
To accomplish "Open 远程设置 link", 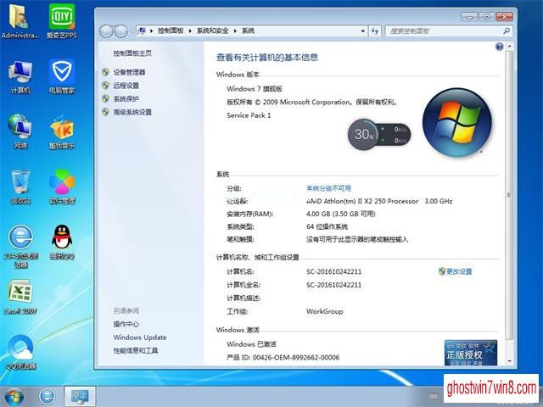I will pyautogui.click(x=126, y=85).
